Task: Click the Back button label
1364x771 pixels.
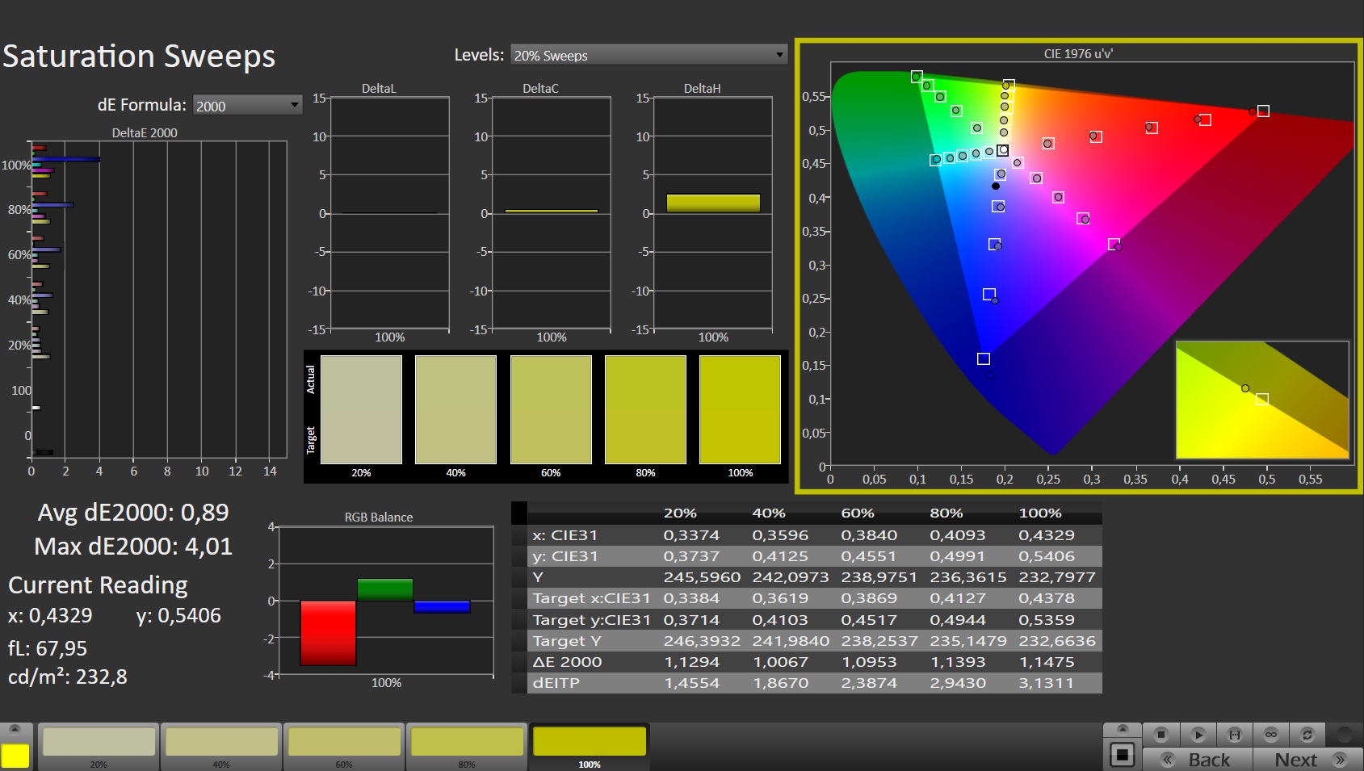Action: [x=1209, y=760]
